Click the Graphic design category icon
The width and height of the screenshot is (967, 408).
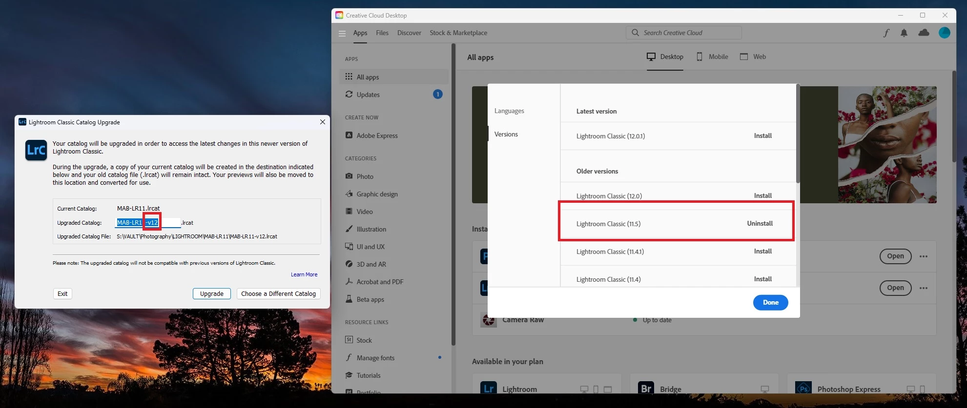pos(349,194)
